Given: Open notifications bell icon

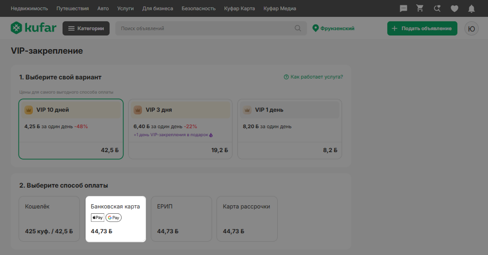Looking at the screenshot, I should [x=472, y=9].
